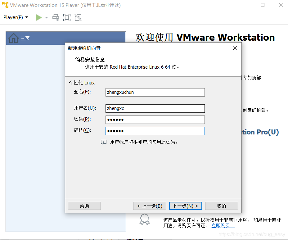Toggle the Unity mode toolbar icon
The width and height of the screenshot is (288, 240).
coord(78,18)
